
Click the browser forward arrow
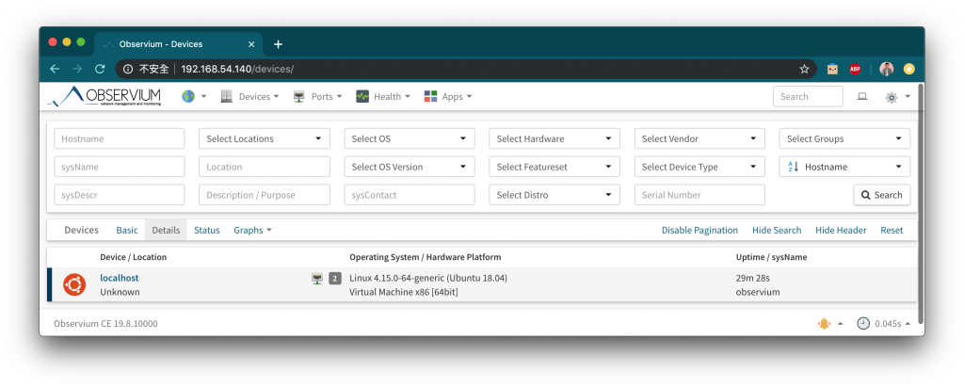[77, 69]
